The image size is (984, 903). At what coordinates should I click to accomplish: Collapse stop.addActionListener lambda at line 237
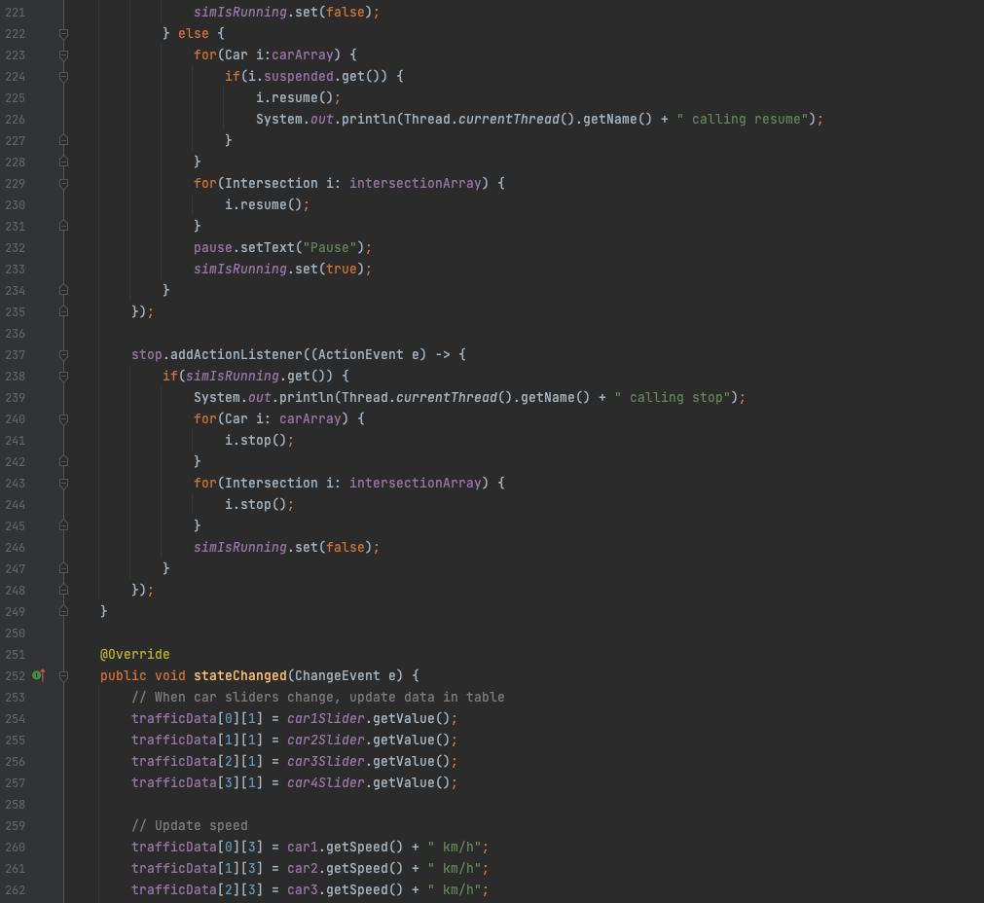pyautogui.click(x=63, y=355)
